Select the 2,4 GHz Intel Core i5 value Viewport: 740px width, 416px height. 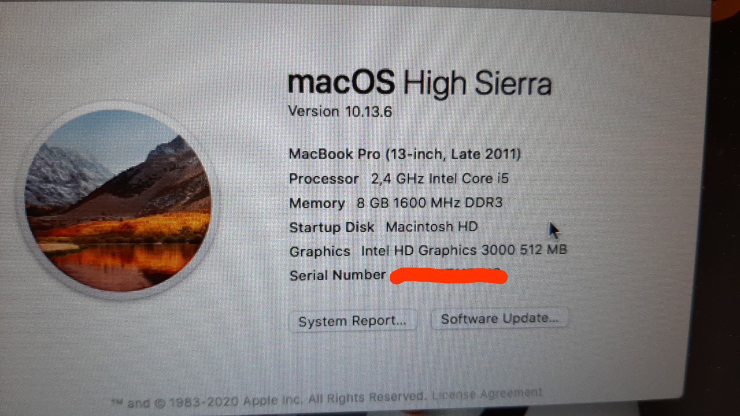coord(440,179)
